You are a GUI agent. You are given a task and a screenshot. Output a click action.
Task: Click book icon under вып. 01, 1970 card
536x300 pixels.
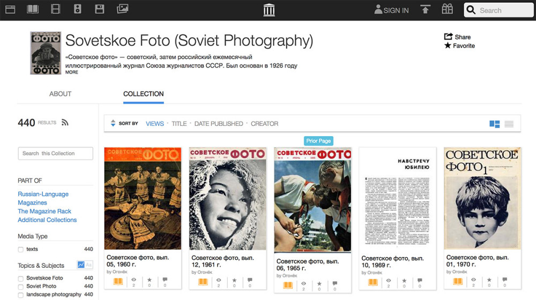point(458,281)
